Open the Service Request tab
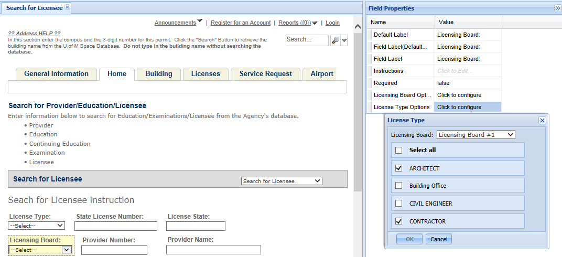 tap(265, 74)
